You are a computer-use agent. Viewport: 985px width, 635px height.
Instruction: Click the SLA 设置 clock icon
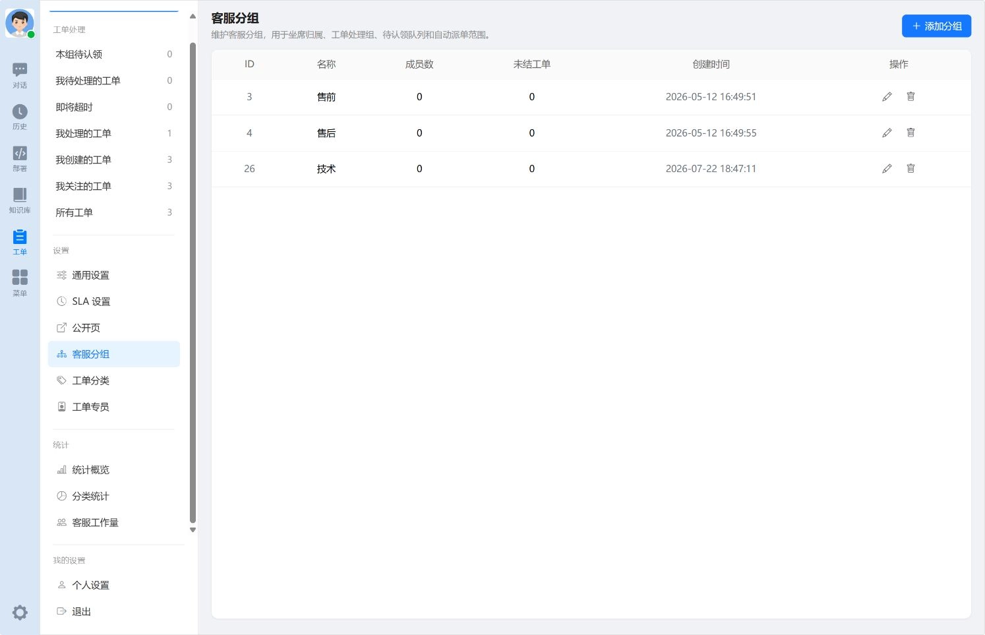point(61,301)
